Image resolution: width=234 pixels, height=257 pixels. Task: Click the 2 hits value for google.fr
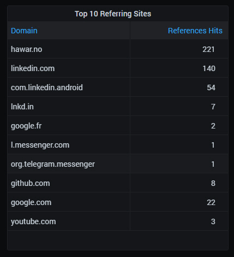coord(213,126)
